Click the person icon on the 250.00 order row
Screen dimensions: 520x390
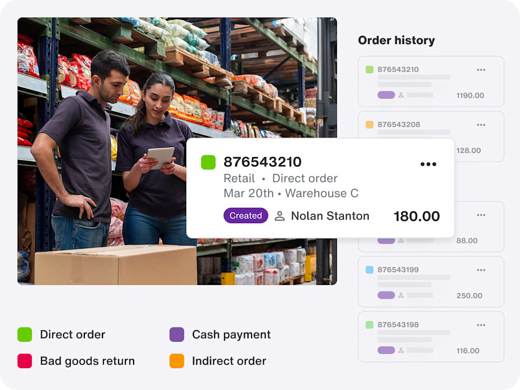[x=400, y=295]
